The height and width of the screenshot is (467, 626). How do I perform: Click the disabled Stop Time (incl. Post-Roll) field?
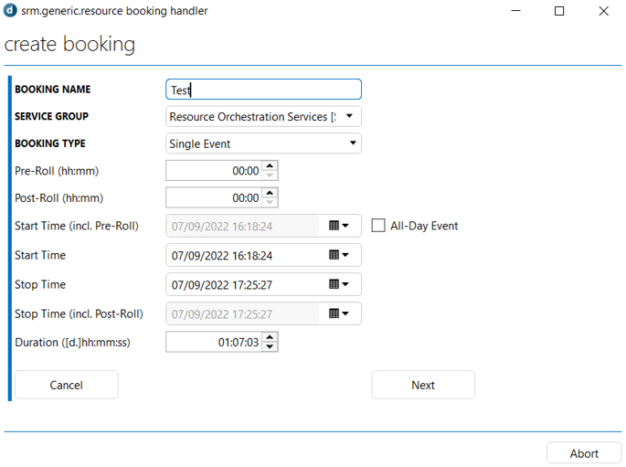tap(243, 314)
